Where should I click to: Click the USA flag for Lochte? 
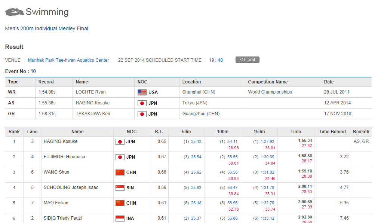[142, 92]
